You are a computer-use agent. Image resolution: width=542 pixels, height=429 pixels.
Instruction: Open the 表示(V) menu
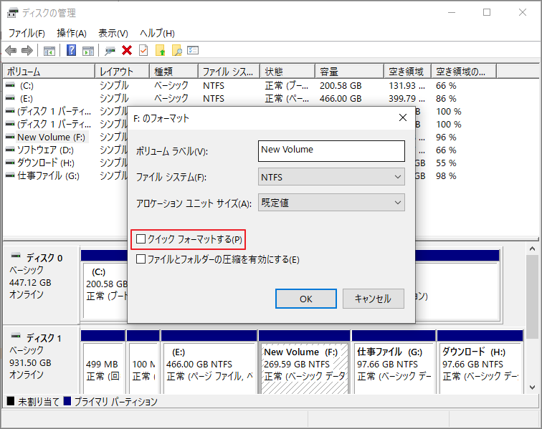[113, 33]
